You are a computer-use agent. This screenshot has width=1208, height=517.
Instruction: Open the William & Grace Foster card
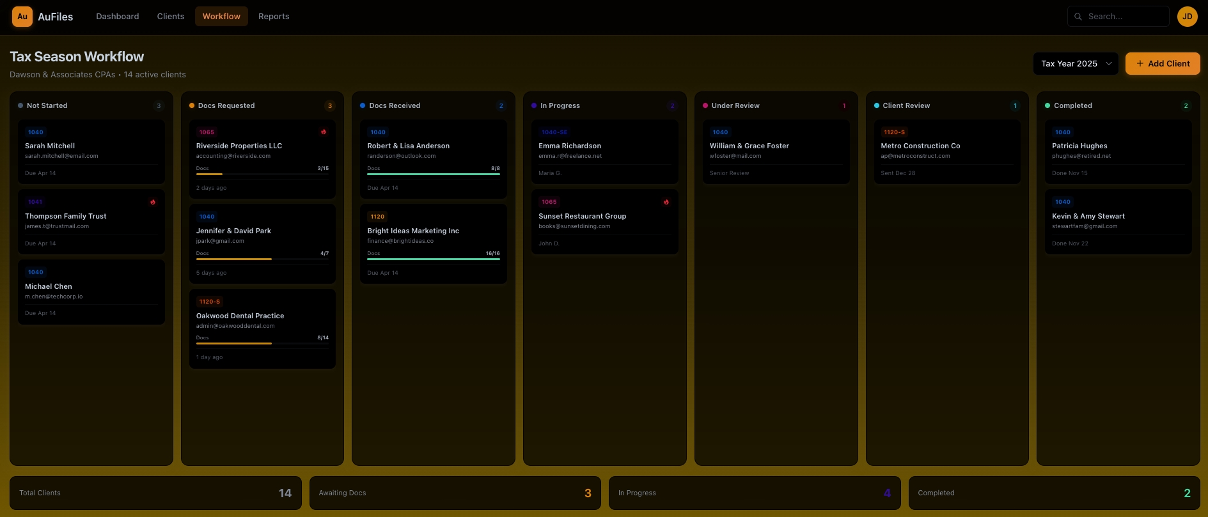point(776,152)
